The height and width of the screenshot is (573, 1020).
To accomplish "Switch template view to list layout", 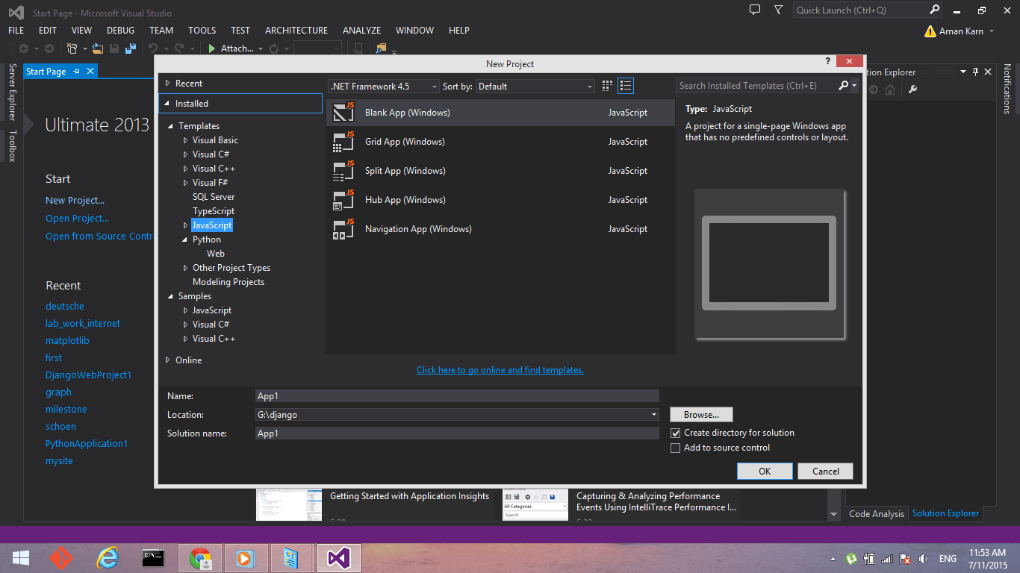I will tap(625, 86).
